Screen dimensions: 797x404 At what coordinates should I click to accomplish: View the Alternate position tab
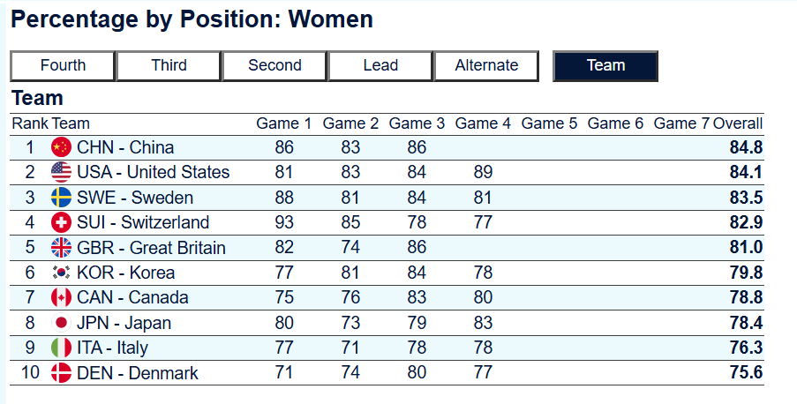[486, 65]
